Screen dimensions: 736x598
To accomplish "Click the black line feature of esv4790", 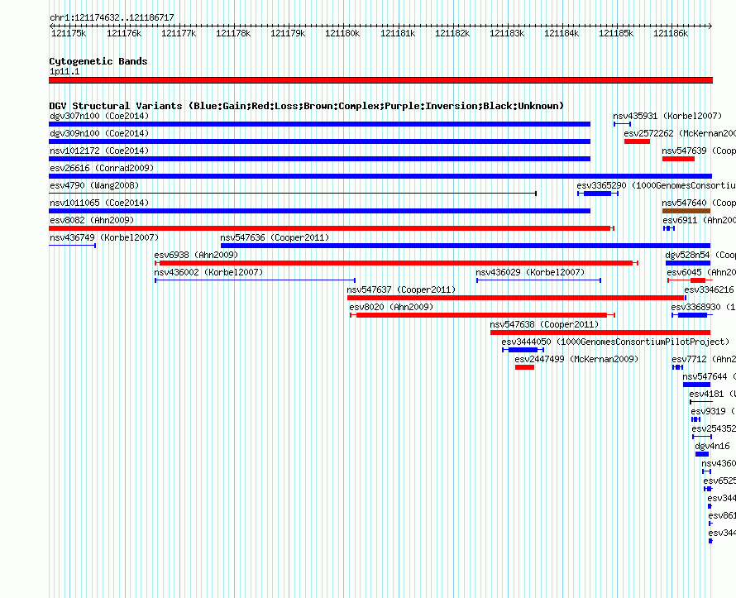I will [x=293, y=194].
